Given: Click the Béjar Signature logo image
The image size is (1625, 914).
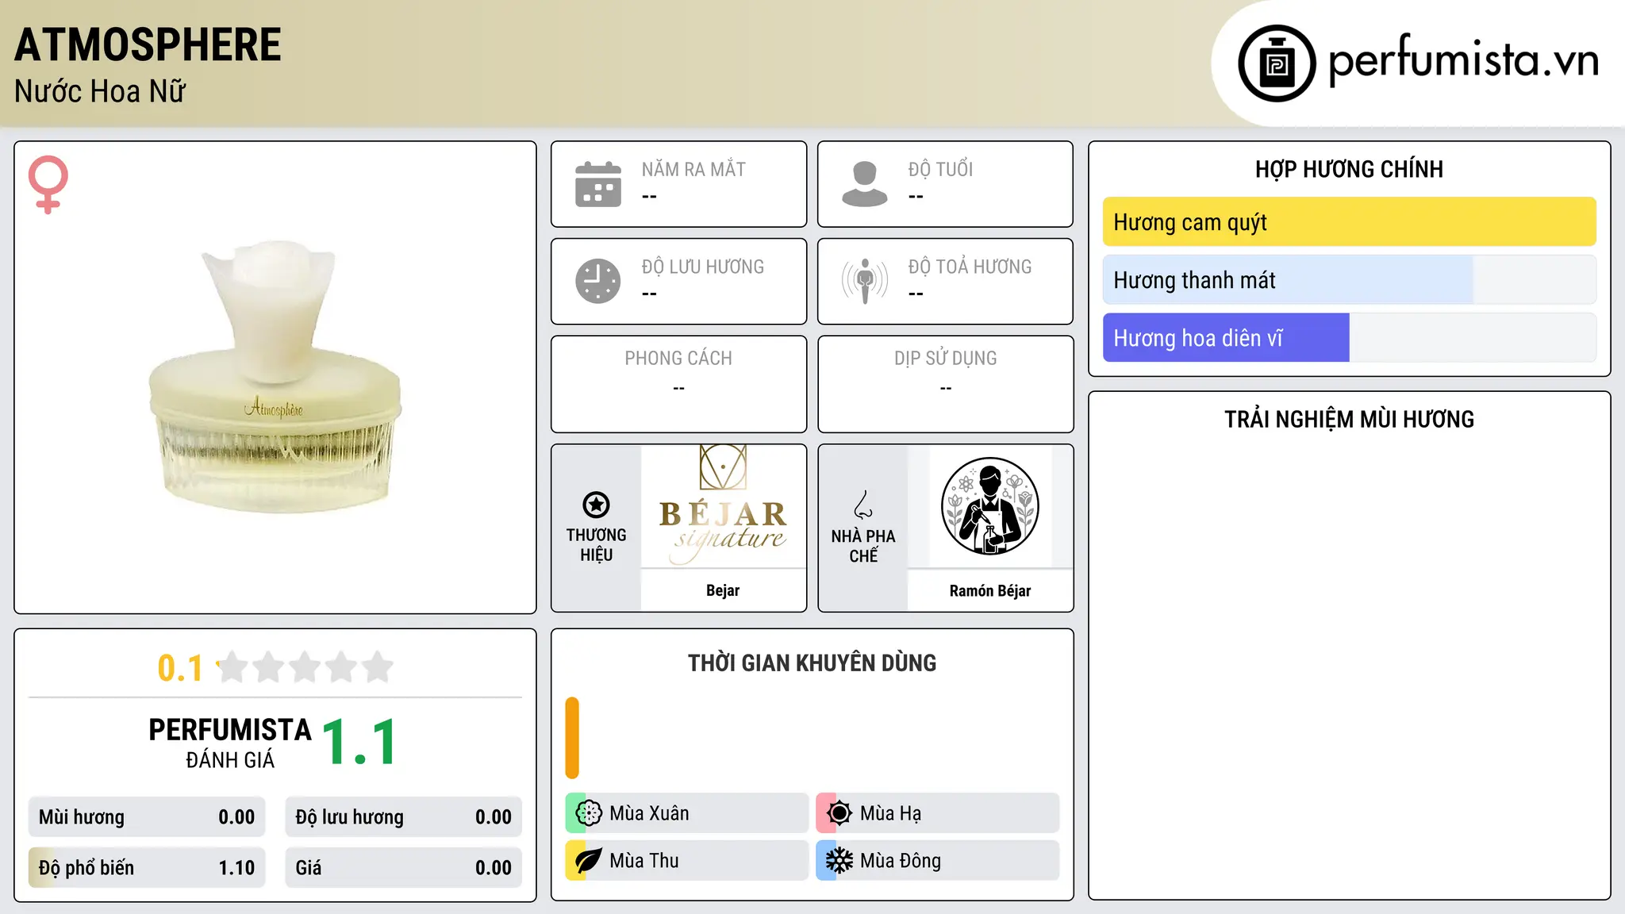Looking at the screenshot, I should pos(723,506).
